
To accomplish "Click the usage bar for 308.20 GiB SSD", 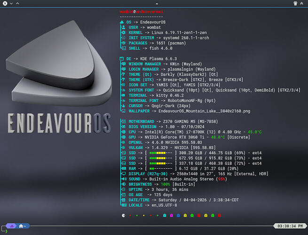I will pyautogui.click(x=161, y=153).
